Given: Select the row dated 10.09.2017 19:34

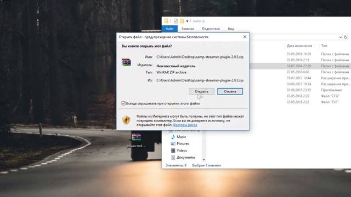Looking at the screenshot, I should tap(300, 84).
